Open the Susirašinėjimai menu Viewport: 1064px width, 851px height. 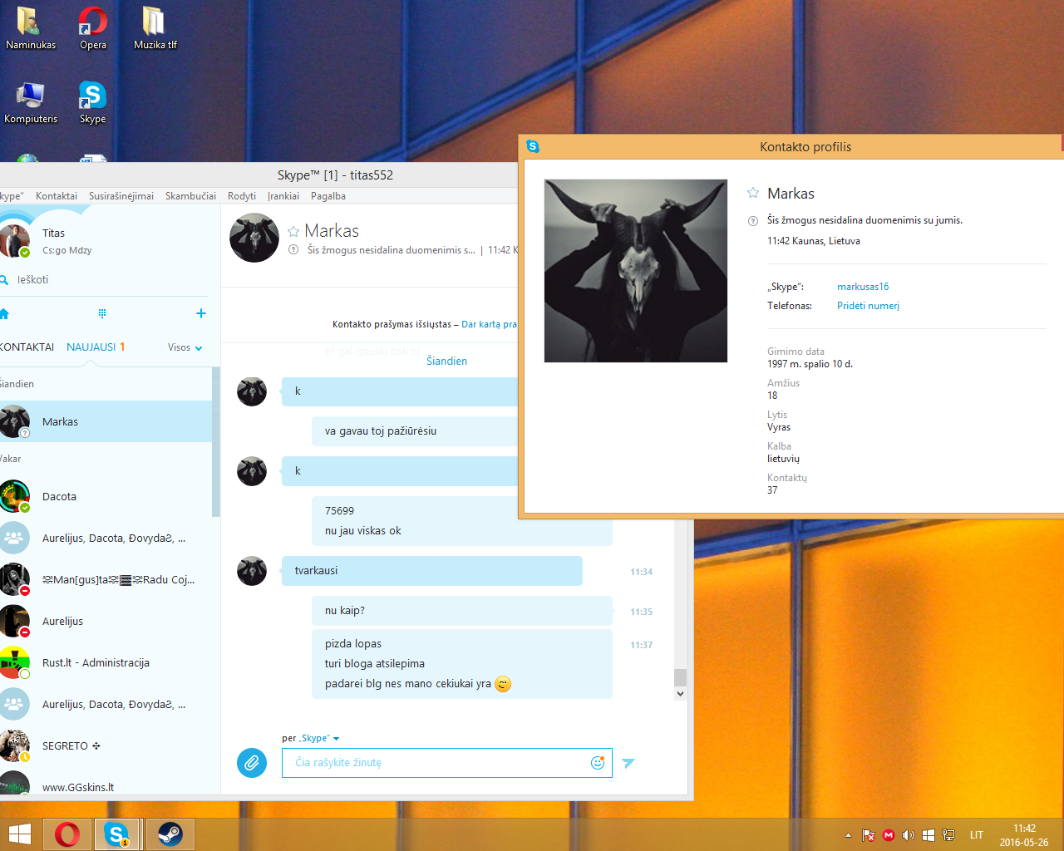[x=121, y=196]
